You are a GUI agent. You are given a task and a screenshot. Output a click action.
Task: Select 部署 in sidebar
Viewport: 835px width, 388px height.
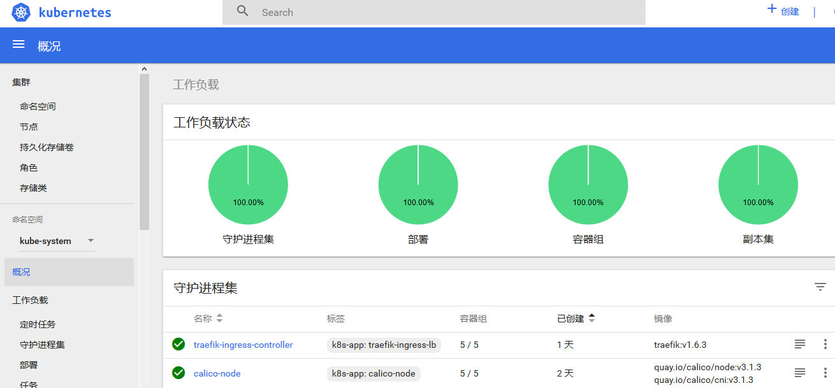(29, 365)
